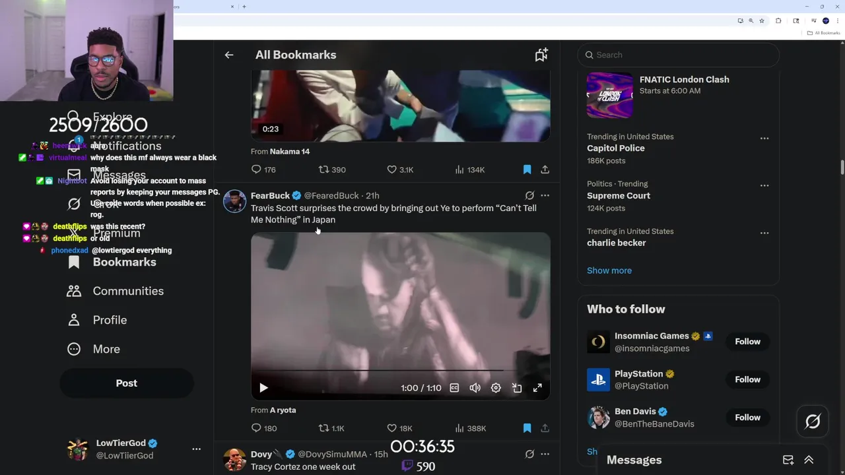
Task: Remove bookmark from the FearBuck post
Action: (527, 428)
